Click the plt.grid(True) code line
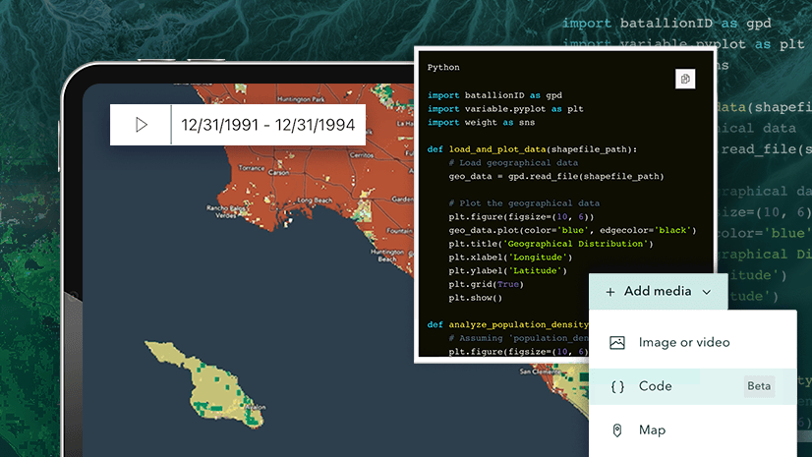Image resolution: width=812 pixels, height=457 pixels. click(487, 285)
